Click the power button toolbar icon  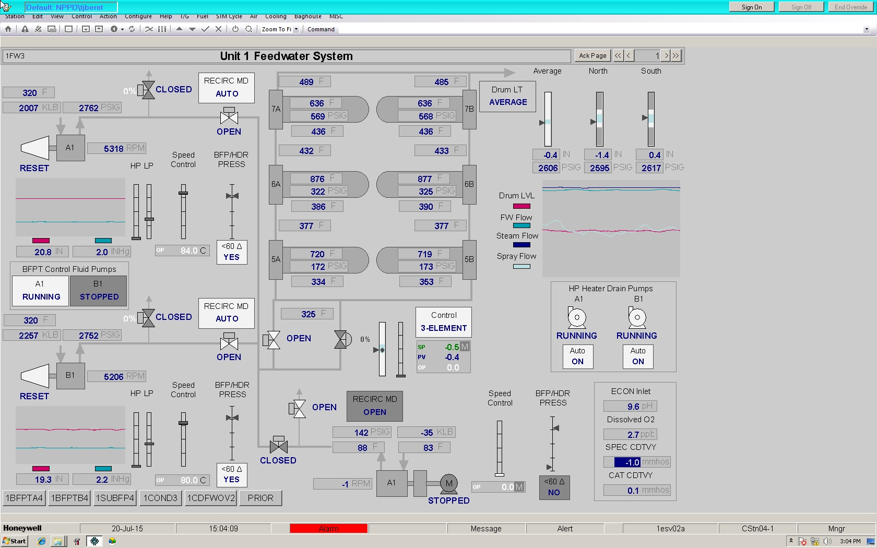(x=235, y=29)
